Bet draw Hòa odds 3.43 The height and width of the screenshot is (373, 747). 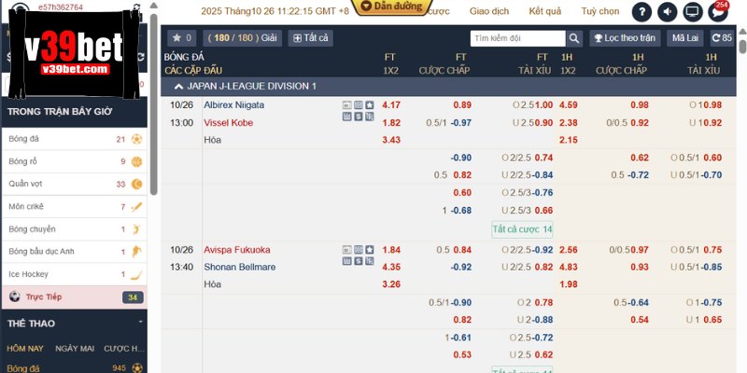391,140
